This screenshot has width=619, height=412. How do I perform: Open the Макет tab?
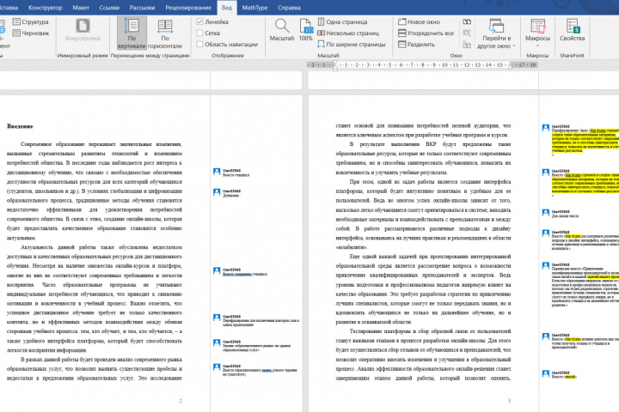[81, 8]
